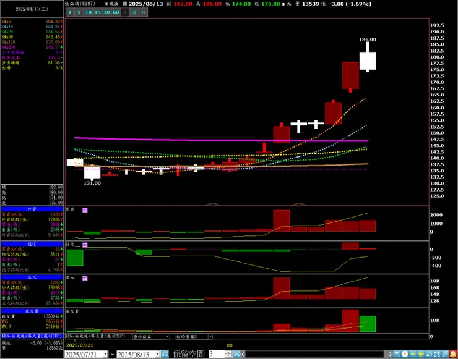Open the end date 2025/08/13 dropdown
The width and height of the screenshot is (458, 359).
tap(157, 354)
